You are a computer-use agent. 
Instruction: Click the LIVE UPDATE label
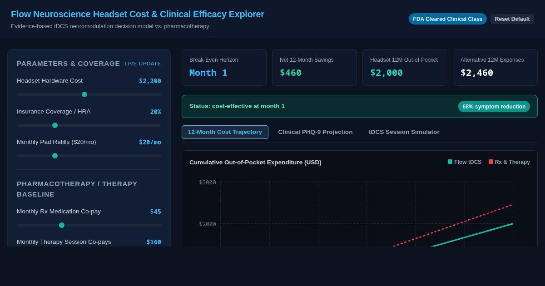tap(143, 64)
